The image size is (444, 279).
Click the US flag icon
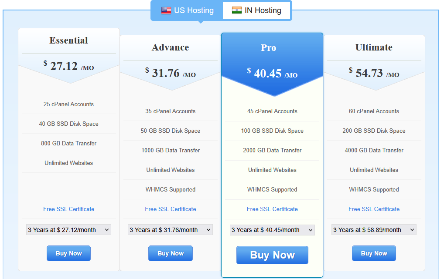[166, 10]
